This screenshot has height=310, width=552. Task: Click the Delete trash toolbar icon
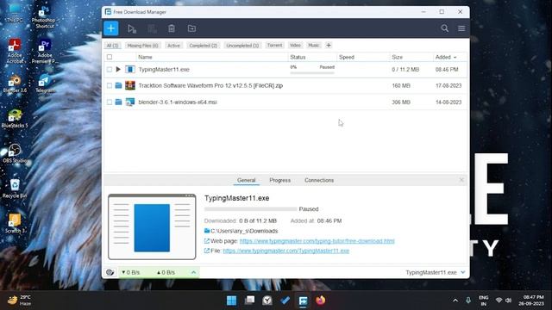(172, 28)
